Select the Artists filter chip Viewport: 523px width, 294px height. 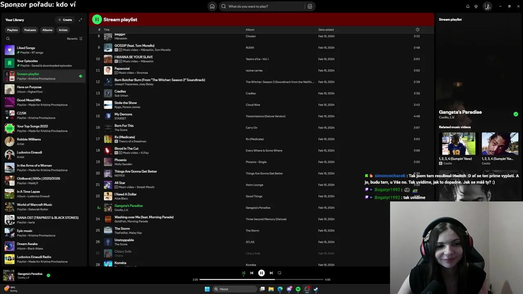pyautogui.click(x=63, y=30)
